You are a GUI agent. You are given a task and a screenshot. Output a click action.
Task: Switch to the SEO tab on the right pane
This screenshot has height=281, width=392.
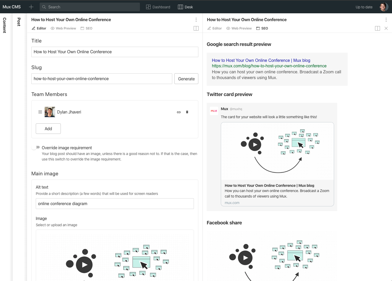click(262, 28)
